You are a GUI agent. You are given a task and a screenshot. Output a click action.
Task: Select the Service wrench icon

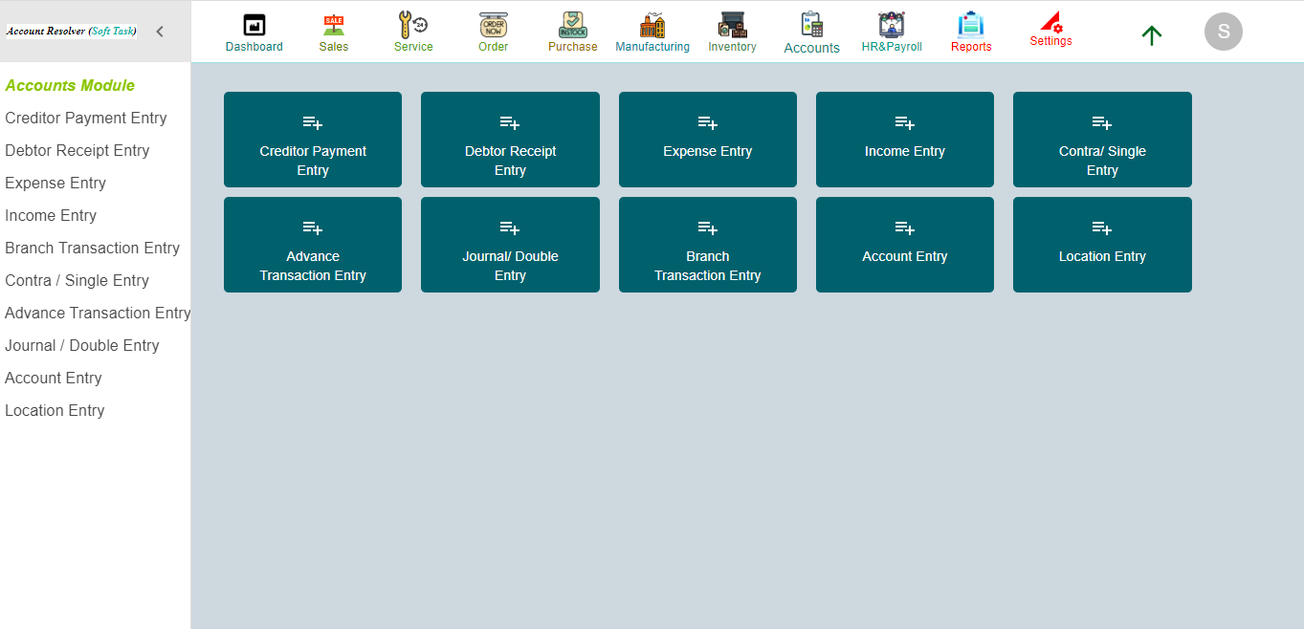click(412, 31)
